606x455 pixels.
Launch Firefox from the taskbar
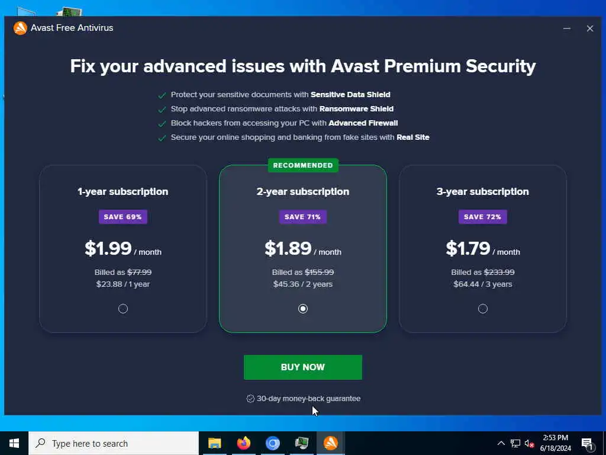coord(243,443)
